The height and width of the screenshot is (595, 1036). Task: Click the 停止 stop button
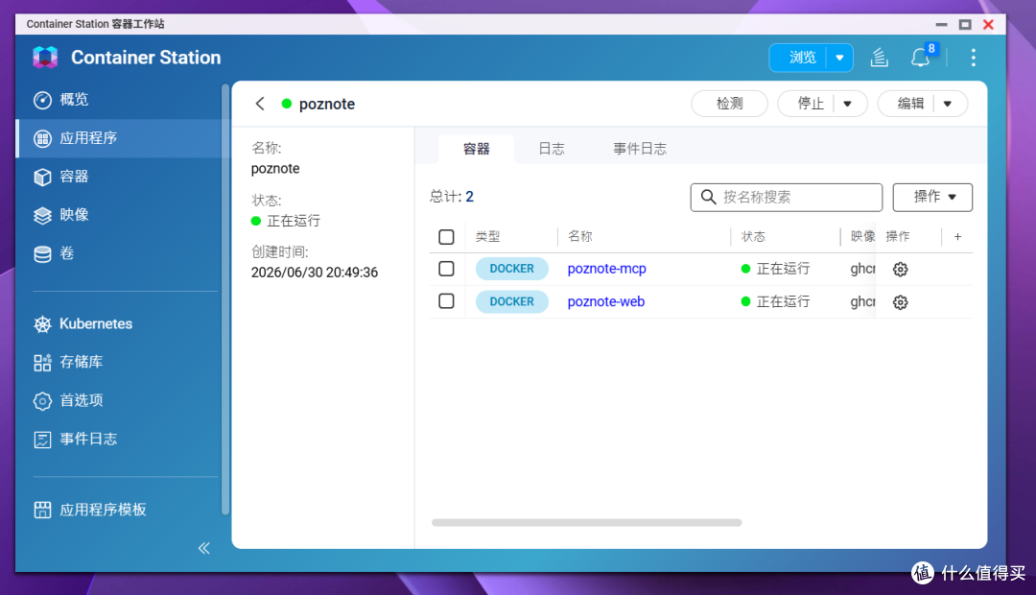tap(811, 104)
